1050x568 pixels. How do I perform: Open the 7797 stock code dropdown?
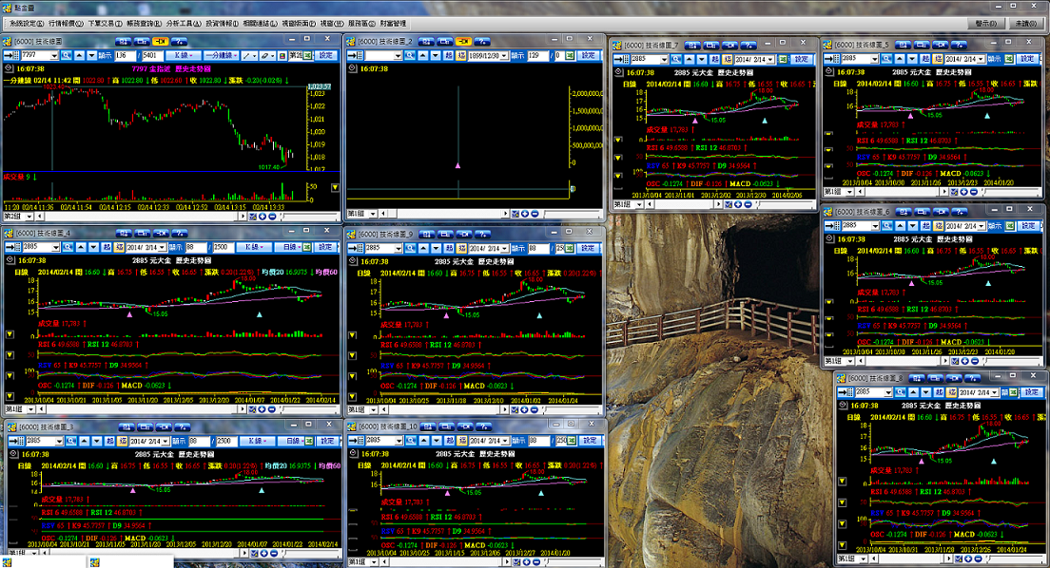tap(53, 56)
